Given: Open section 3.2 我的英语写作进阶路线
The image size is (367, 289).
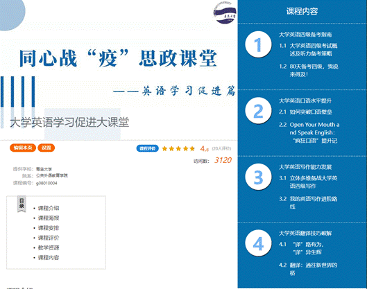Looking at the screenshot, I should pyautogui.click(x=308, y=203).
